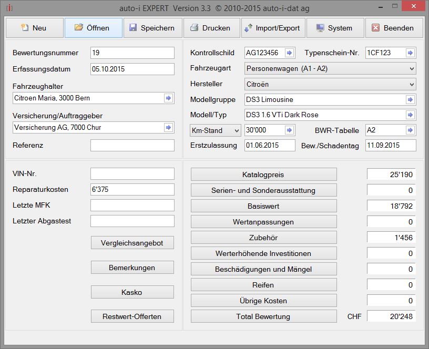Open the Wertanpassungen section
Screen dimensions: 429x349
pyautogui.click(x=263, y=222)
